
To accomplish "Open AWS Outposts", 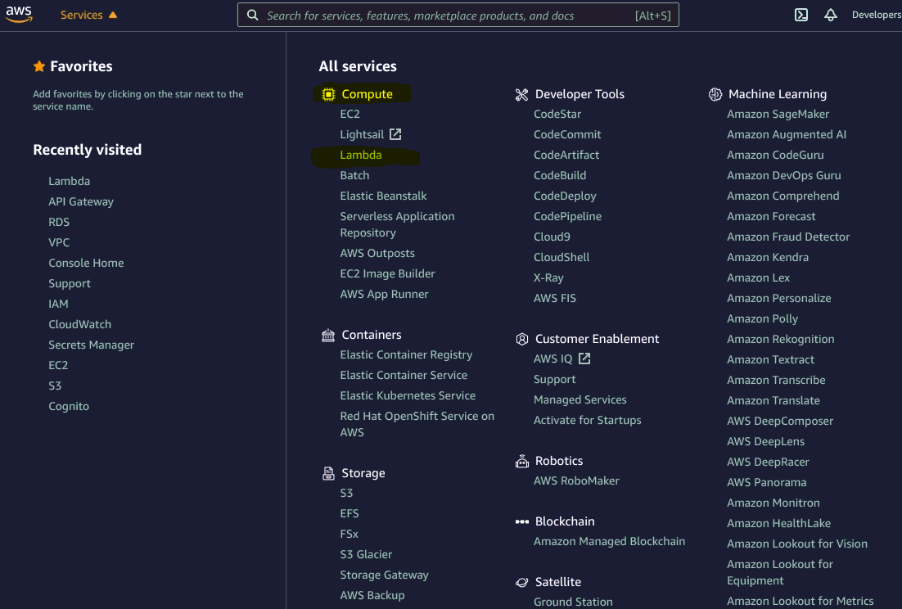I will [x=377, y=253].
